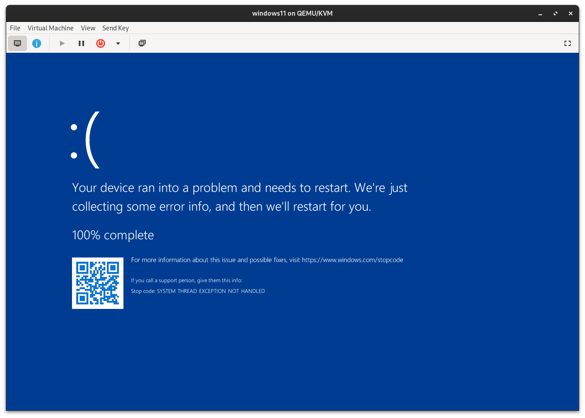Minimize the QEMU/KVM window
The image size is (585, 418).
coord(540,13)
